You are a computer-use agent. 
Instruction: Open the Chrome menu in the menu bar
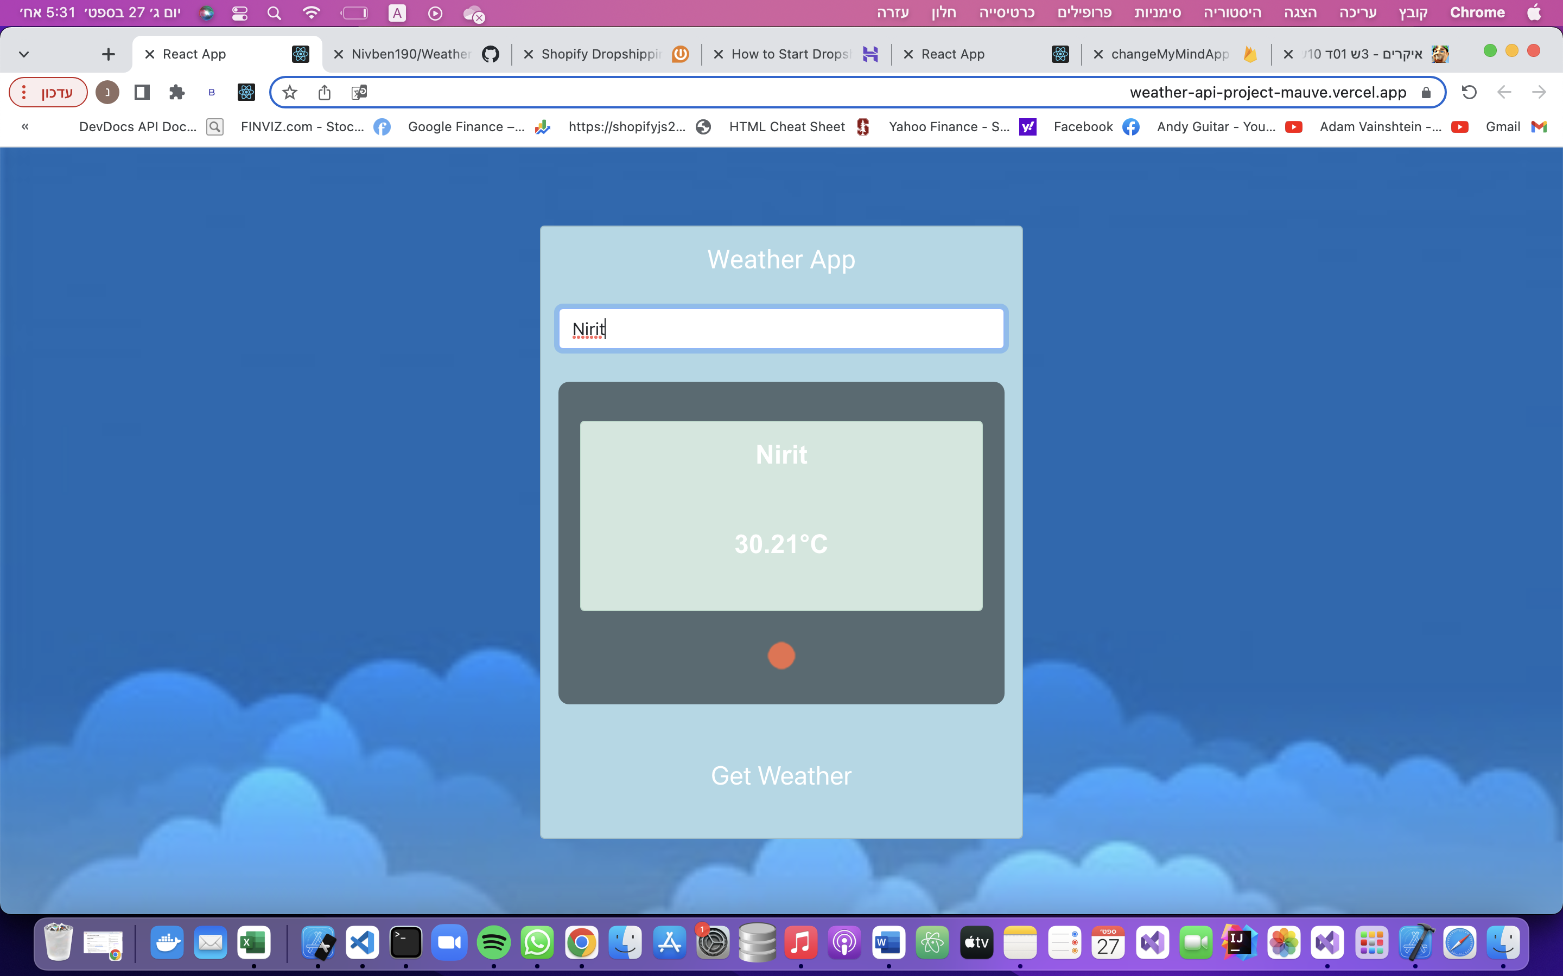click(x=1477, y=13)
